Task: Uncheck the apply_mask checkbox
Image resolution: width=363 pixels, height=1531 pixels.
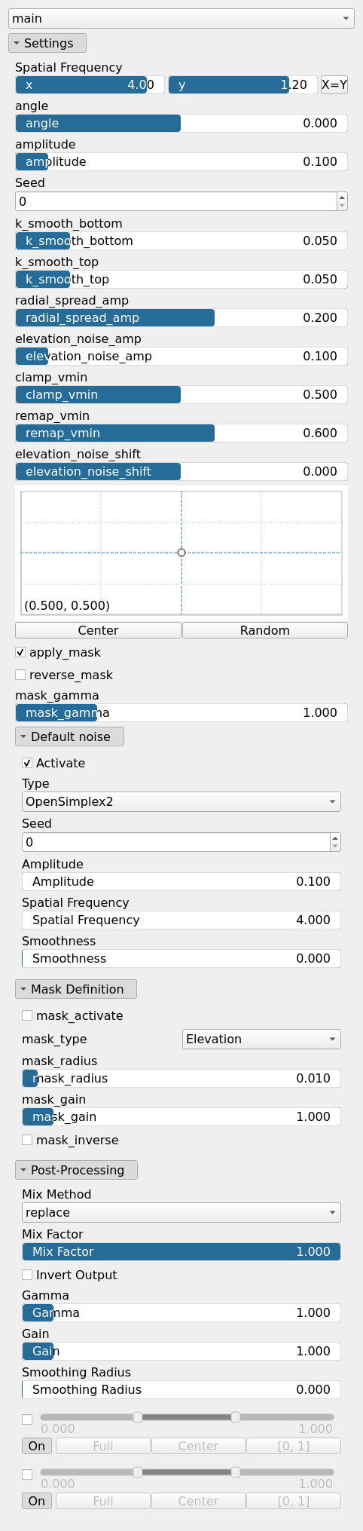Action: [x=20, y=652]
